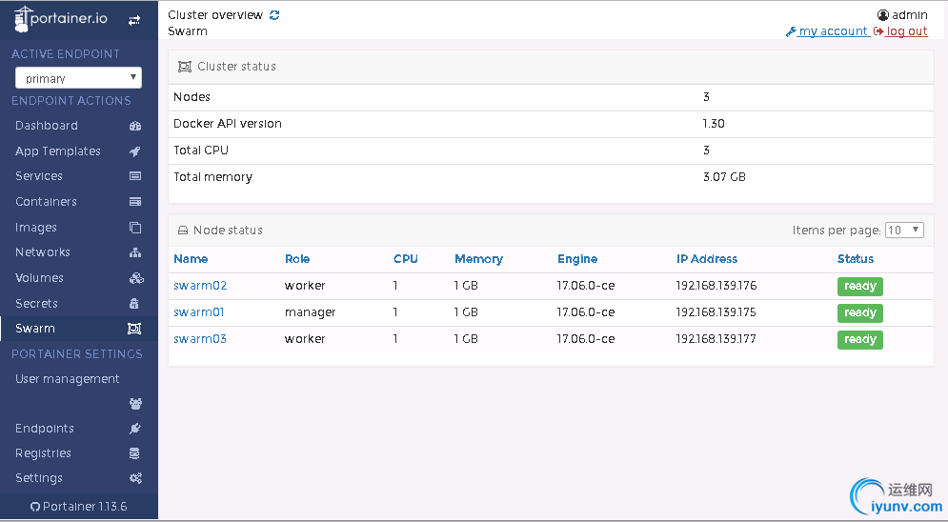Click the User management users icon
Image resolution: width=948 pixels, height=522 pixels.
pyautogui.click(x=136, y=404)
